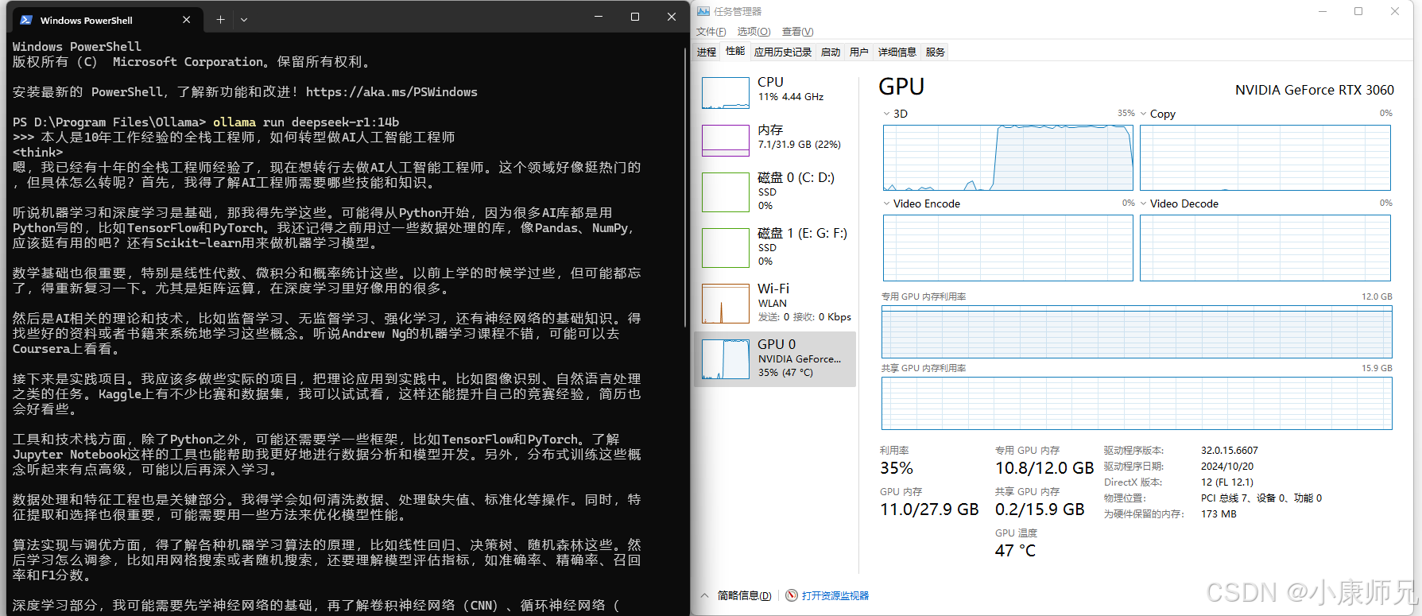Switch to the 应用历史记录 tab
The height and width of the screenshot is (616, 1422).
pos(783,52)
